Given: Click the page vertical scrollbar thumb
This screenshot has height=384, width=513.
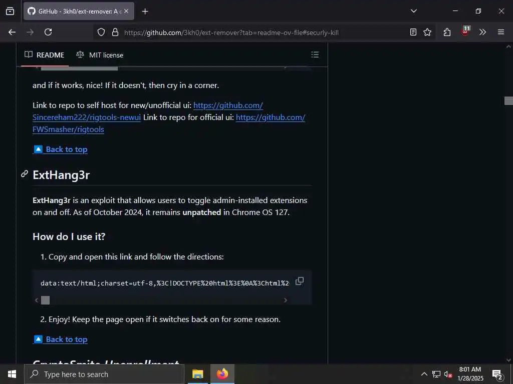Looking at the screenshot, I should click(x=508, y=100).
